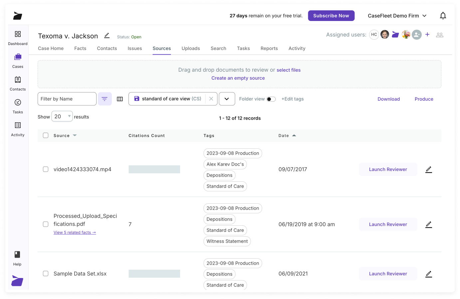Check the checkbox for video1424333074.mp4
The width and height of the screenshot is (460, 299).
pyautogui.click(x=46, y=169)
